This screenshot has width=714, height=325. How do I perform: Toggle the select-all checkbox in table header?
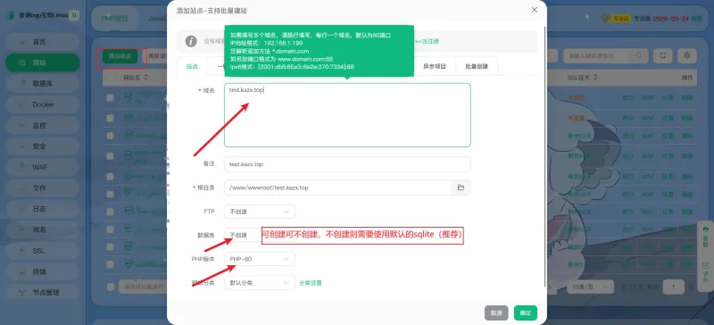click(x=110, y=78)
